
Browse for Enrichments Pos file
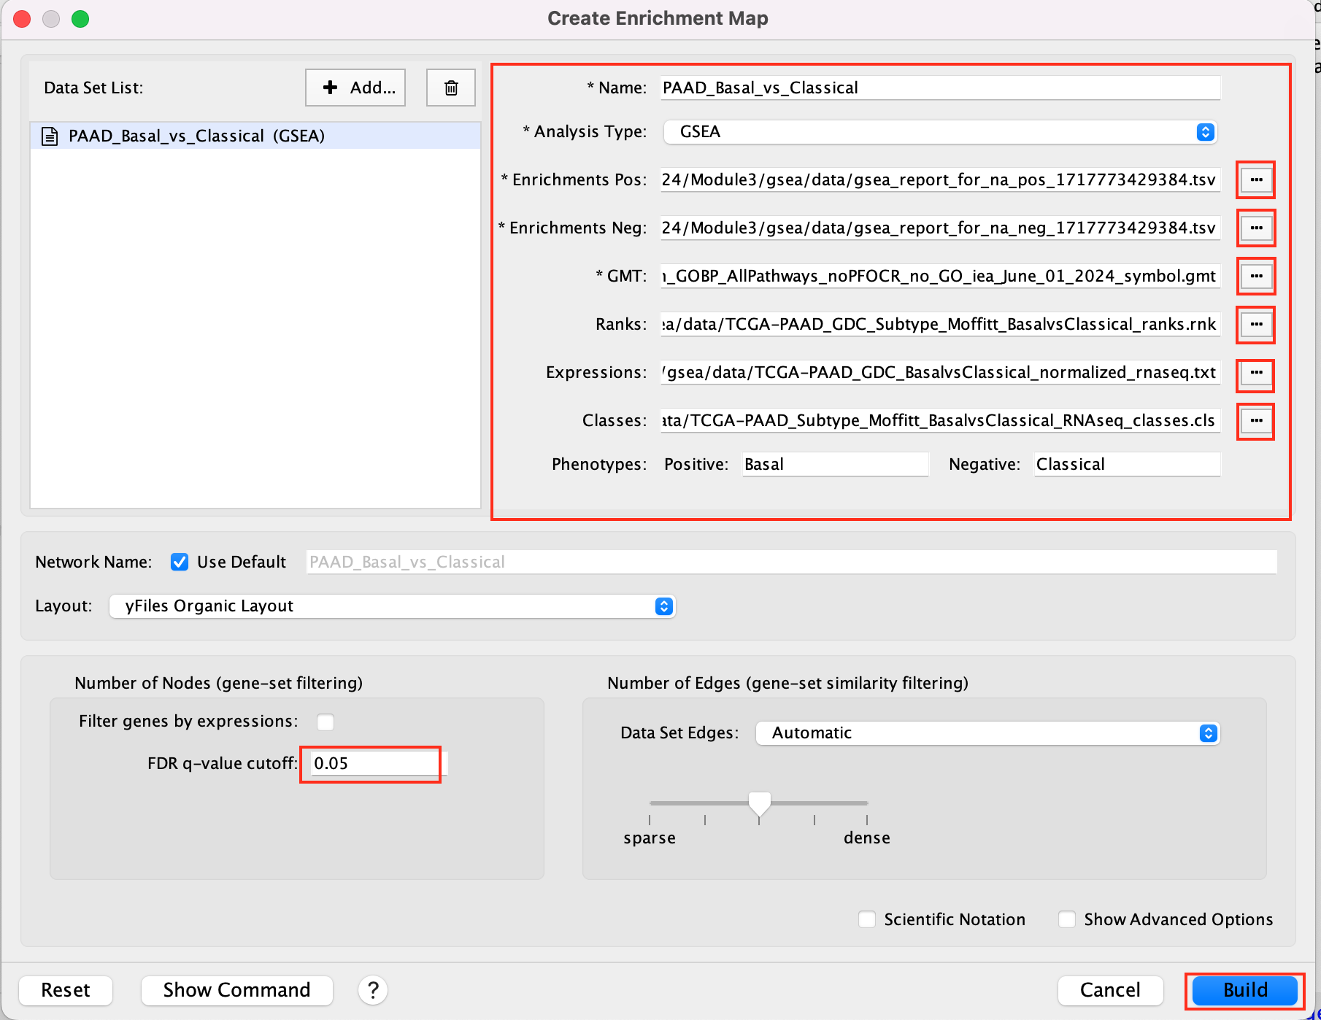tap(1255, 179)
